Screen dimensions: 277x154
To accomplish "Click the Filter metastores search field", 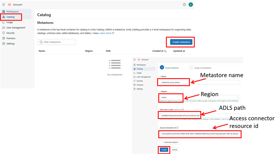I will click(56, 42).
